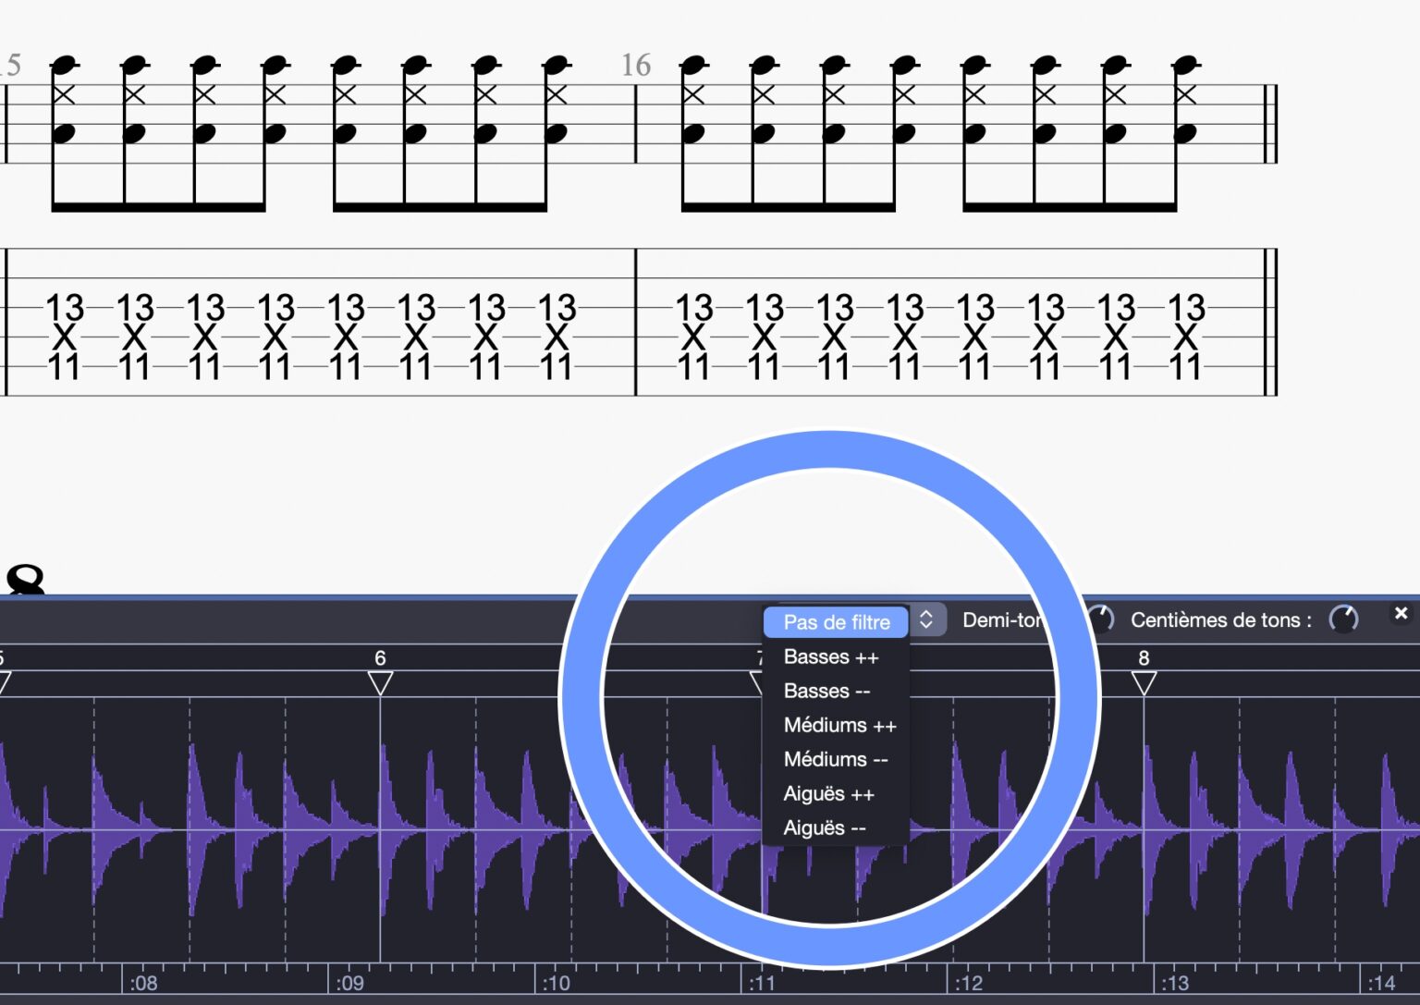
Task: Choose "Médiums --" filter option
Action: tap(835, 759)
